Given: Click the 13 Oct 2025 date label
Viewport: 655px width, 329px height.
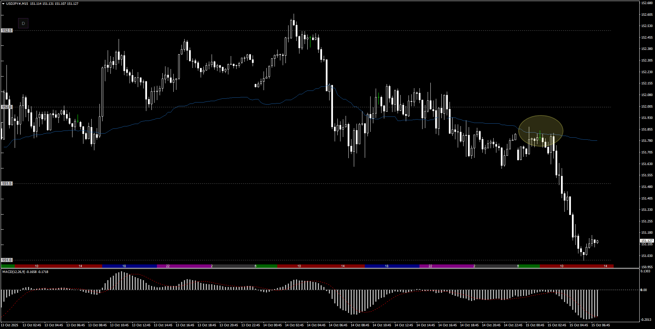Looking at the screenshot, I should click(x=10, y=325).
